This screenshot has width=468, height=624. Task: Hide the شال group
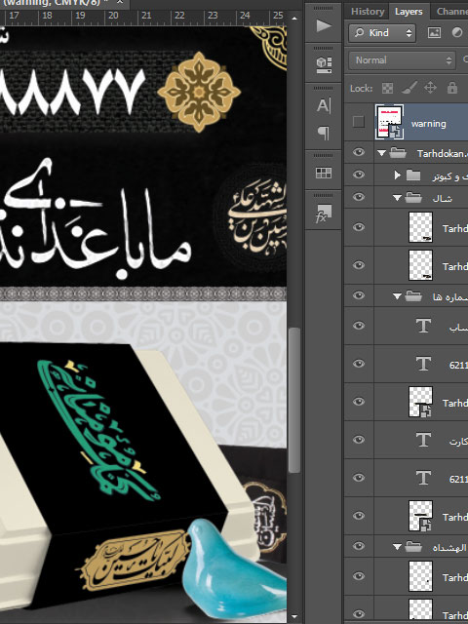[359, 197]
